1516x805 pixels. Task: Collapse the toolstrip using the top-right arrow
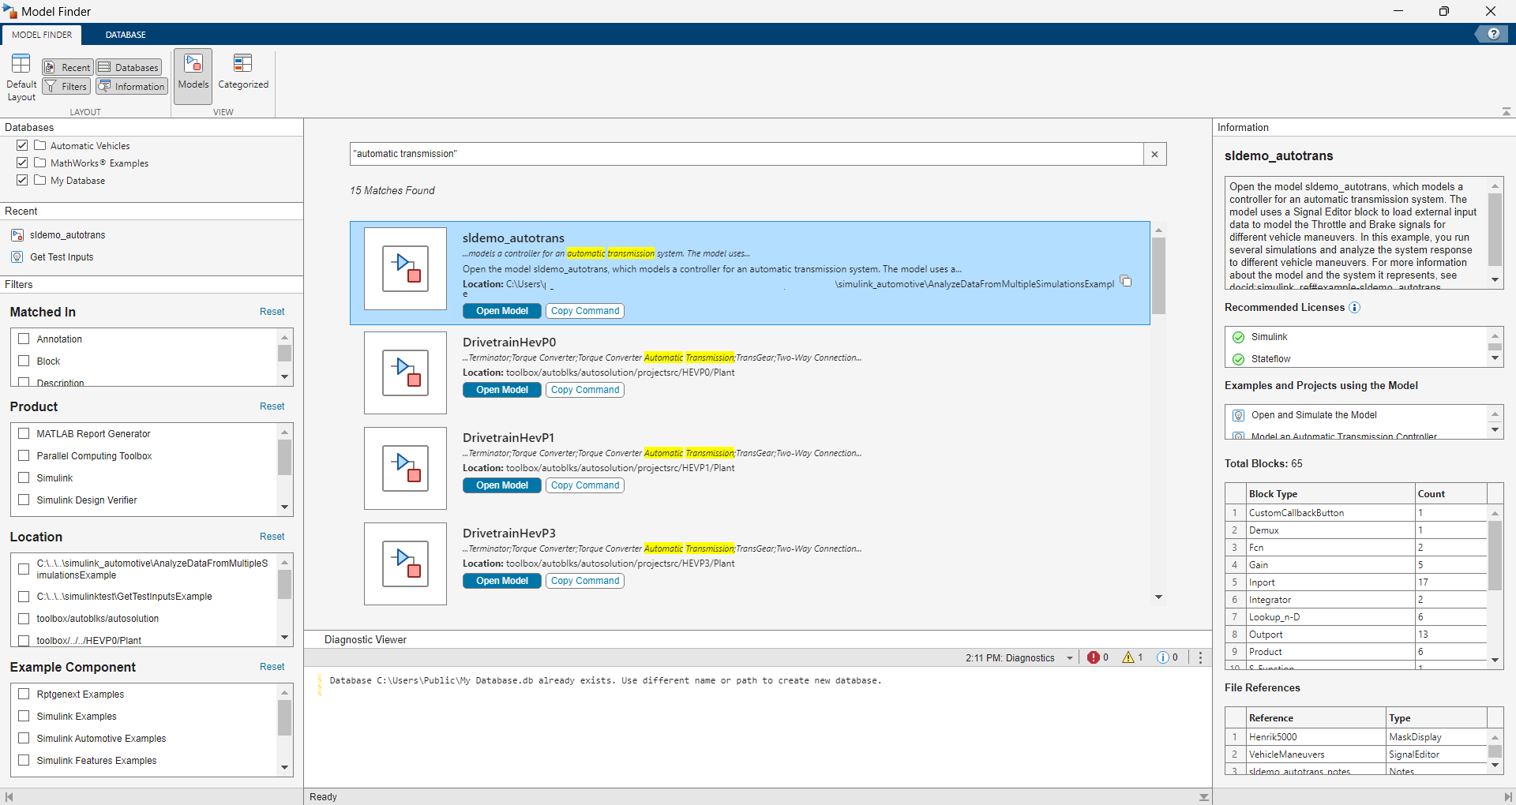(1506, 111)
